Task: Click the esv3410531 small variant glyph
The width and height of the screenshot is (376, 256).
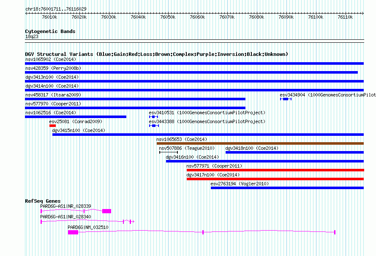Action: 153,117
